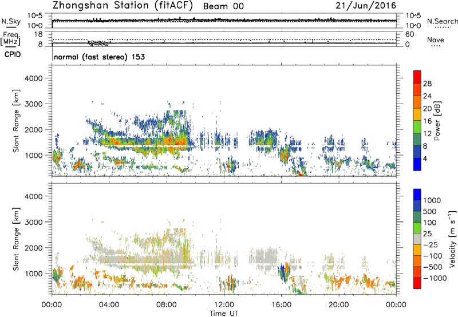The width and height of the screenshot is (458, 317).
Task: Select 'normal (fast stereo) 153' text
Action: click(99, 57)
